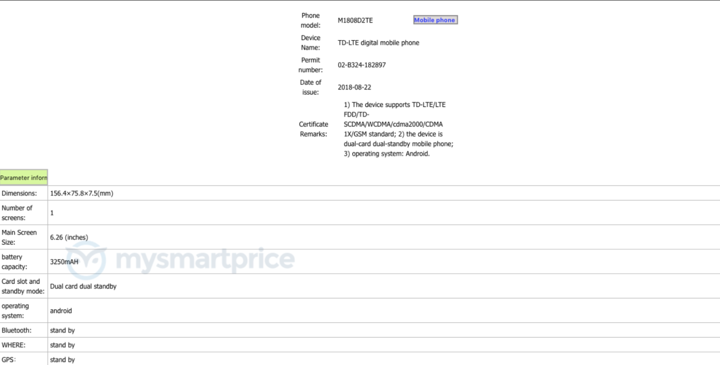Viewport: 720px width, 365px height.
Task: Select the android value cell
Action: [x=61, y=311]
